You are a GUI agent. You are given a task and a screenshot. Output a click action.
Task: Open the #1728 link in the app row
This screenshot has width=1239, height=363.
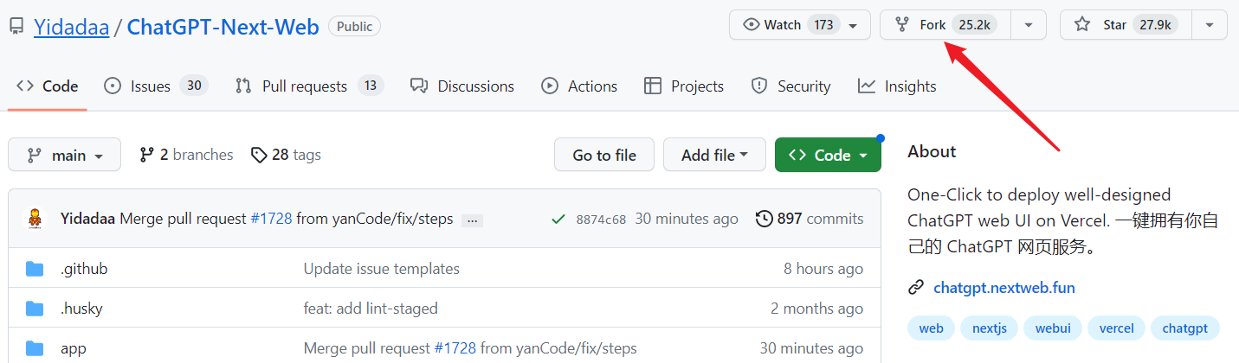[455, 348]
